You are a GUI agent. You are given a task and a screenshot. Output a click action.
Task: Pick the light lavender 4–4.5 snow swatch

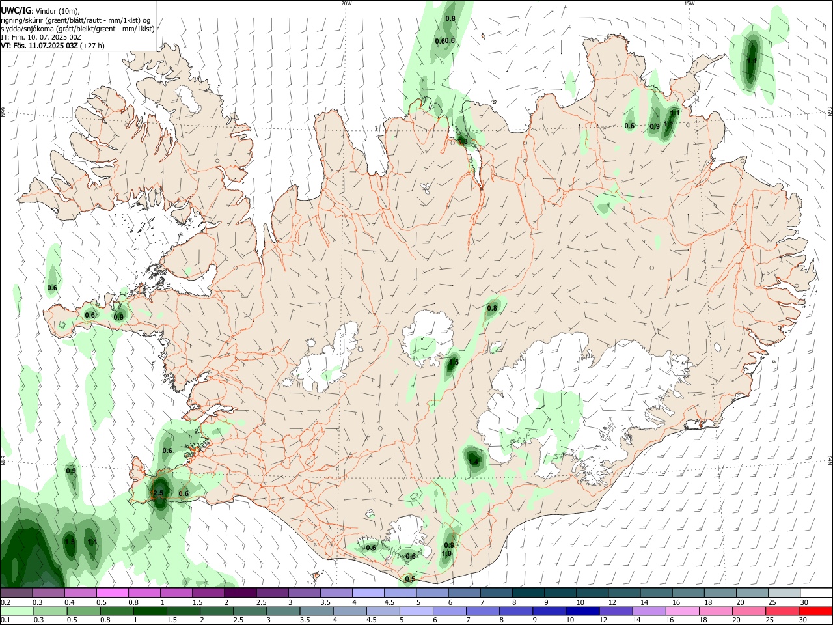coord(368,593)
